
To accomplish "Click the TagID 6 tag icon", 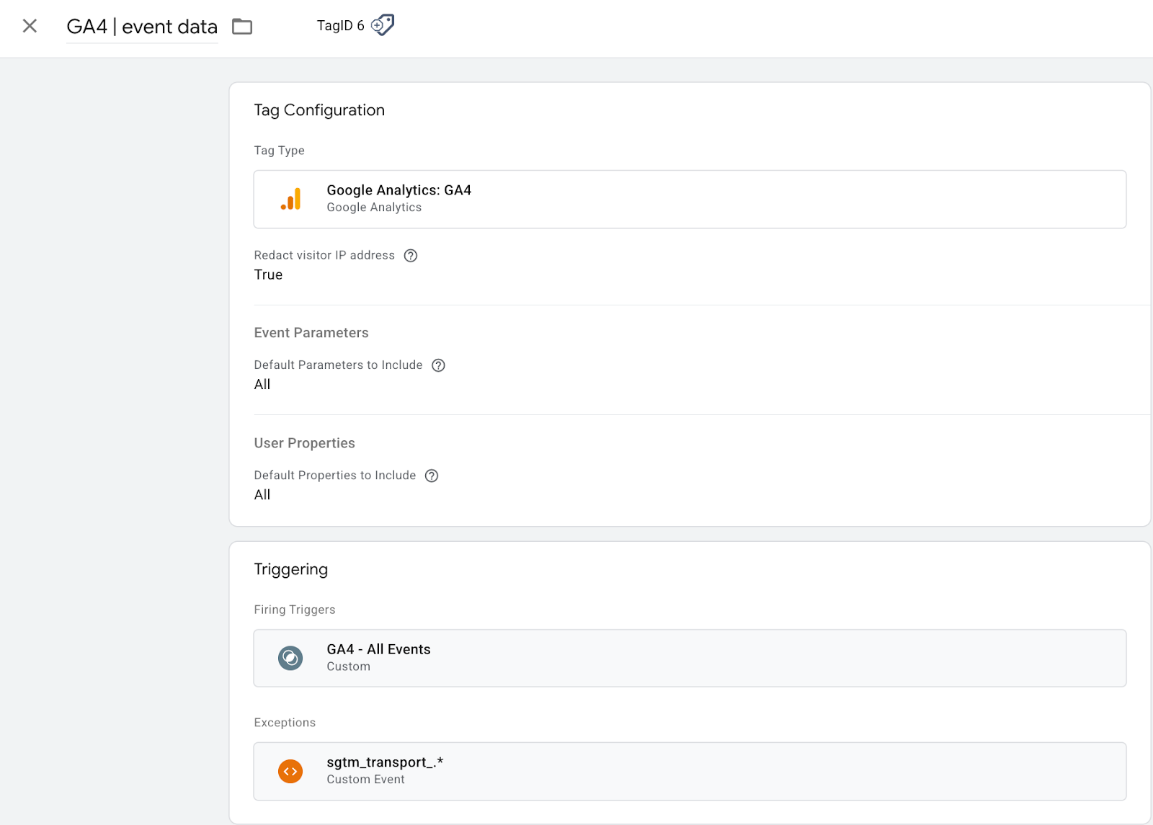I will coord(383,25).
